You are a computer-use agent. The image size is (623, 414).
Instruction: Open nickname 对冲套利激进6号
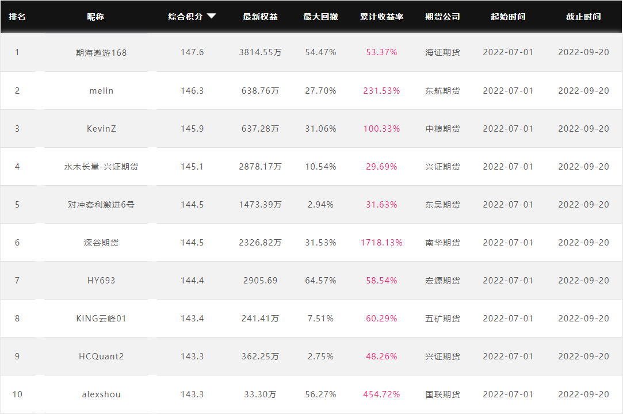(101, 205)
